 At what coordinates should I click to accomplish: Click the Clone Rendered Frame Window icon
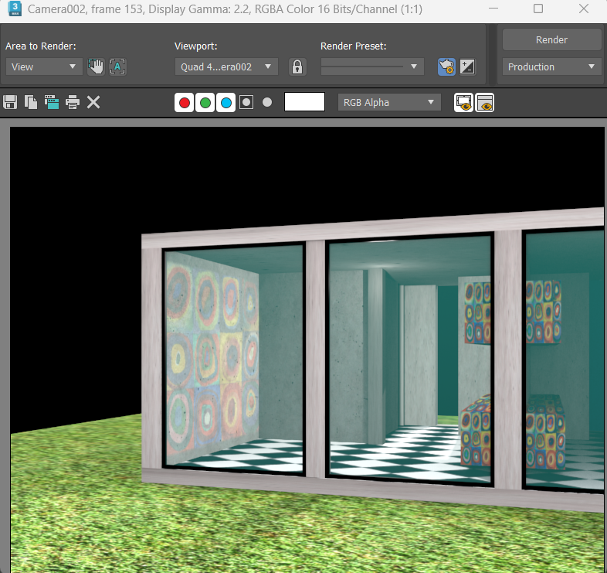tap(52, 102)
